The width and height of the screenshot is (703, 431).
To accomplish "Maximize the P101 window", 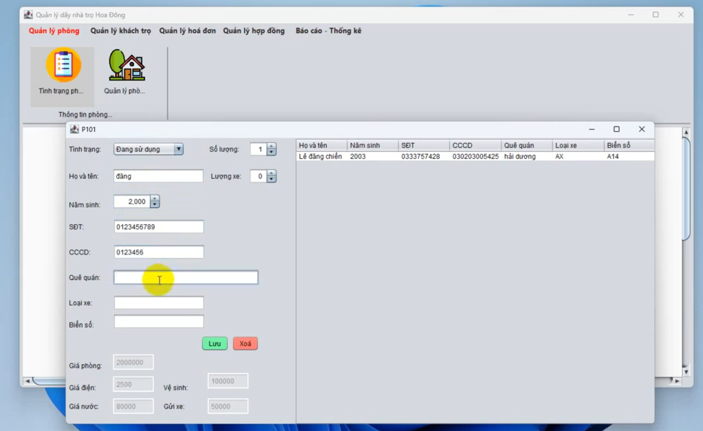I will coord(617,129).
